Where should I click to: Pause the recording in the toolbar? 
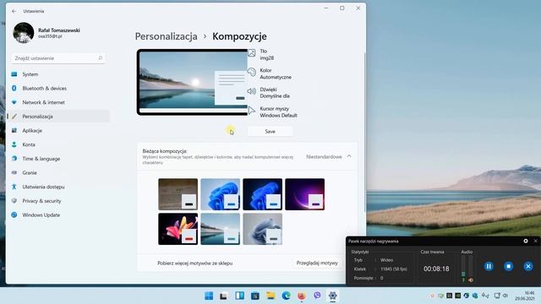(x=489, y=266)
